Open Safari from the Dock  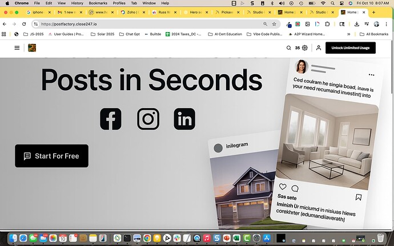(23, 238)
